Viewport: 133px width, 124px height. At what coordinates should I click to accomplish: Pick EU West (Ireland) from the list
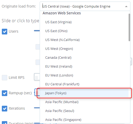84,67
